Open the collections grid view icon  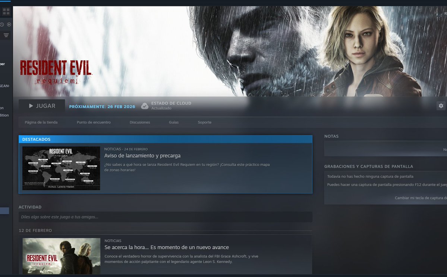6,12
